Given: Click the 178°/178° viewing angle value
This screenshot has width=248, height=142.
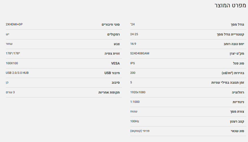Looking at the screenshot, I should click(x=13, y=54).
